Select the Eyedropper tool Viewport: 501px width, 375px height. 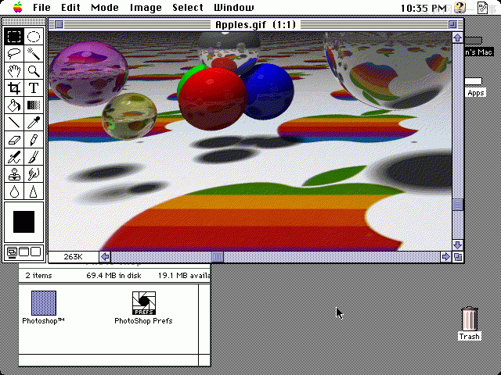(x=34, y=122)
